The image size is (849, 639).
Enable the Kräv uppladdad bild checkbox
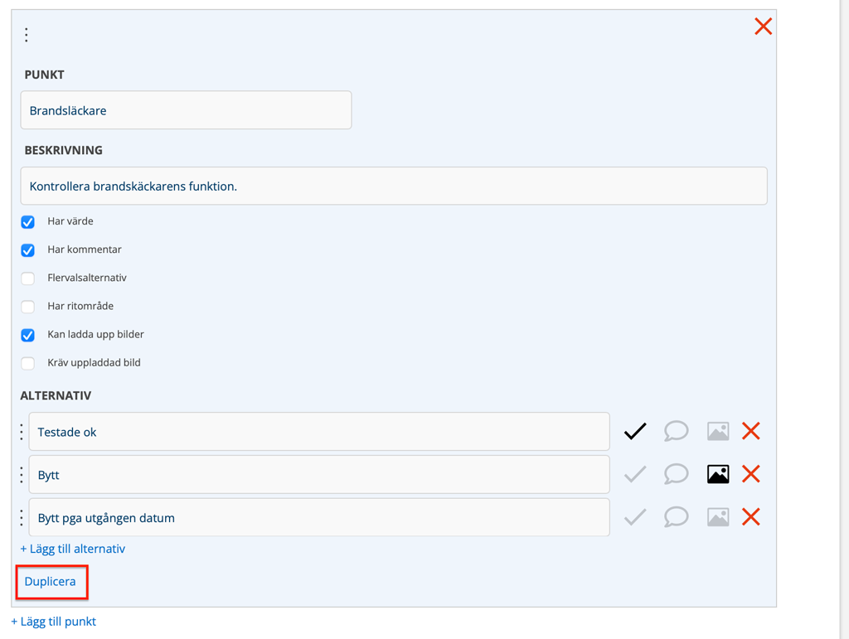(28, 363)
